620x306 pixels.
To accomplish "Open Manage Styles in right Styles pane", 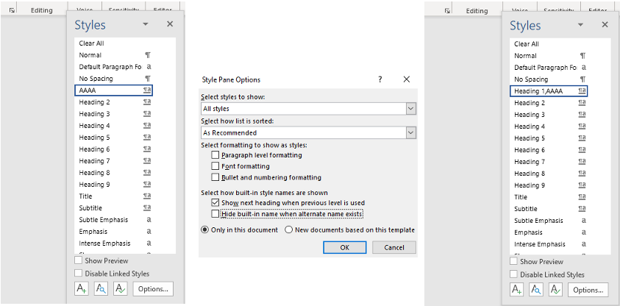I will tap(556, 289).
